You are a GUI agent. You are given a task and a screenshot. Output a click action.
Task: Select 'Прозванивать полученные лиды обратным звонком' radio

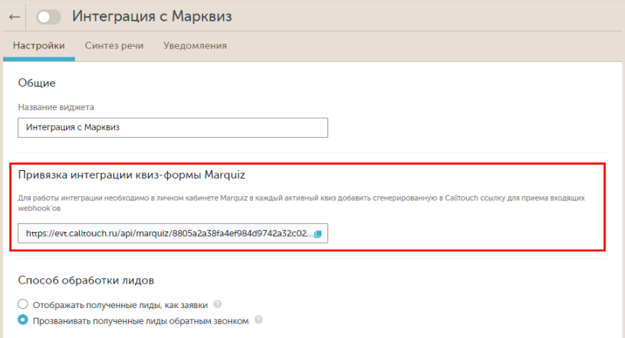point(23,320)
